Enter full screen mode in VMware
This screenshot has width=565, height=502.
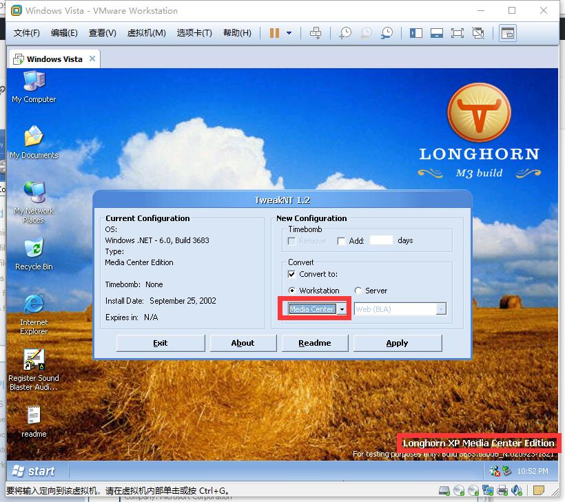[x=458, y=33]
